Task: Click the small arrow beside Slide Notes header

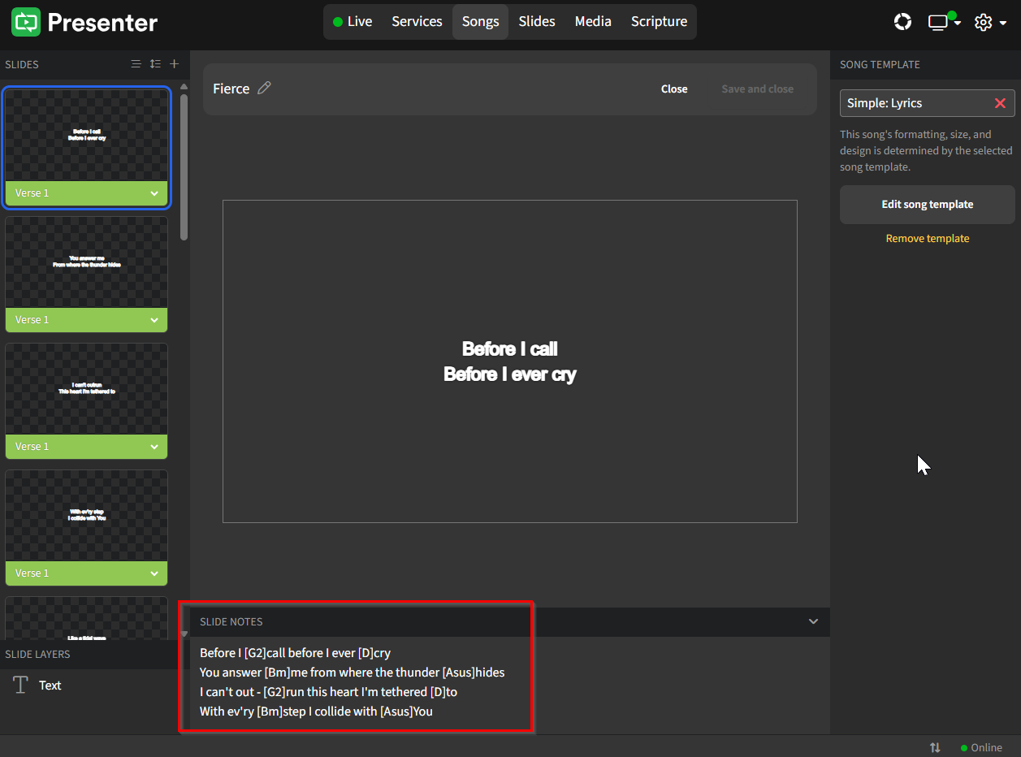Action: [184, 634]
